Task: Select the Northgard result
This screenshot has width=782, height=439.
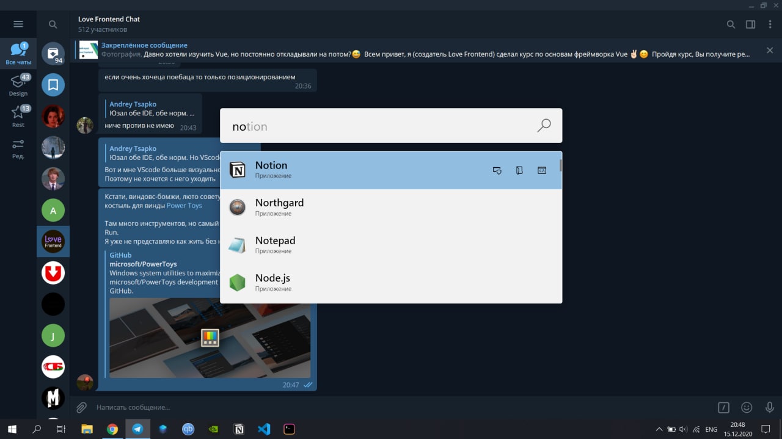Action: coord(391,208)
